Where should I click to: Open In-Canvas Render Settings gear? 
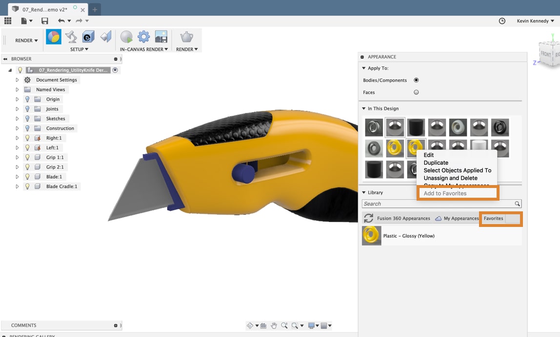click(x=143, y=37)
